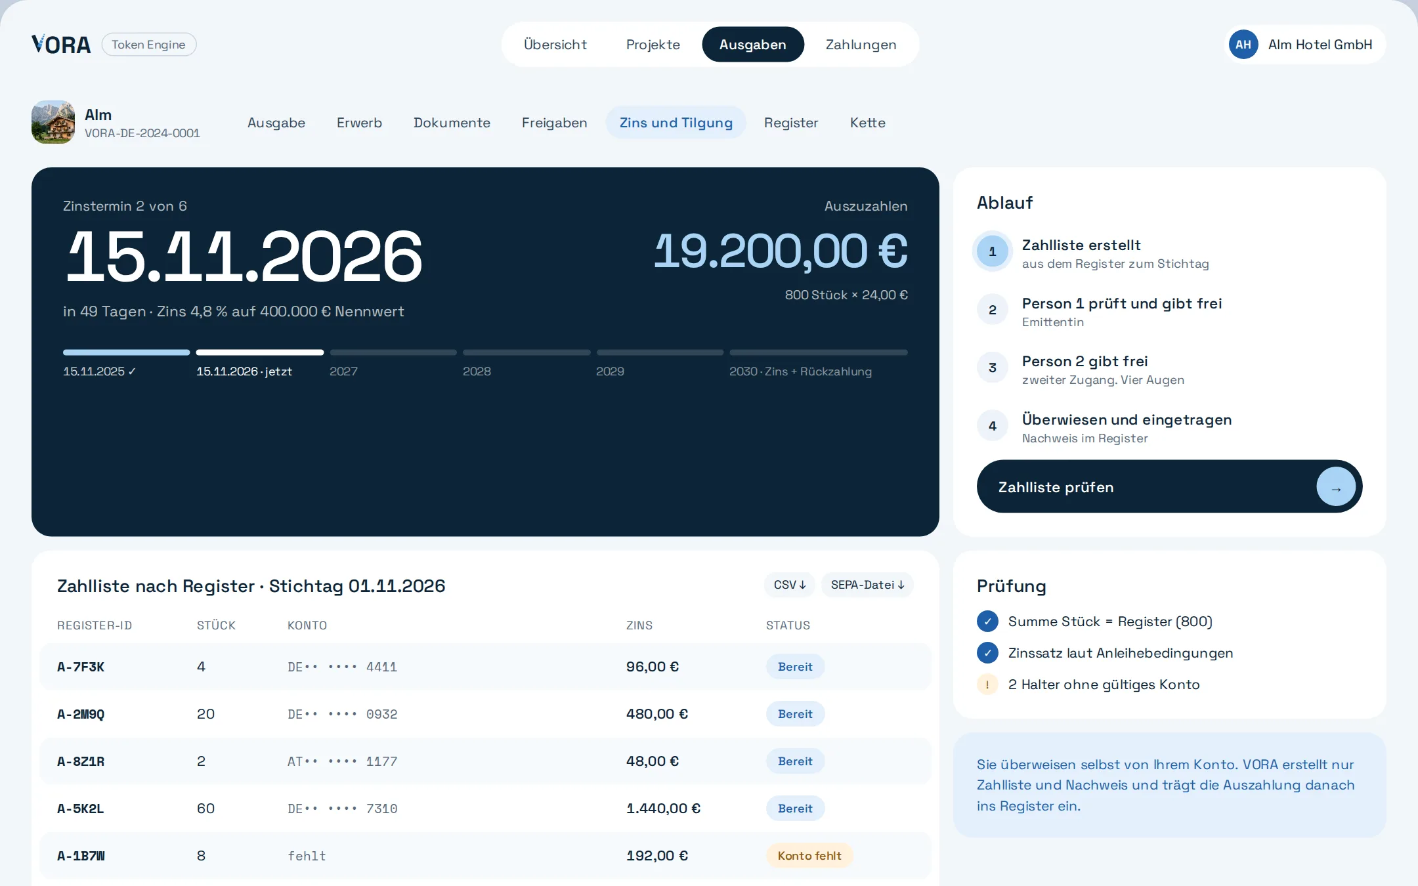This screenshot has height=886, width=1418.
Task: Go to Übersicht in the main navigation
Action: [555, 45]
